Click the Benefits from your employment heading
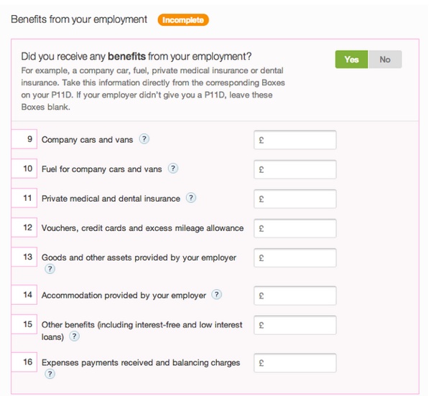 pyautogui.click(x=79, y=19)
